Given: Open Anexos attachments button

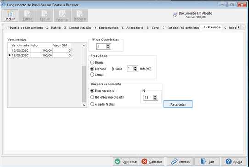Looking at the screenshot, I should click(x=180, y=161).
